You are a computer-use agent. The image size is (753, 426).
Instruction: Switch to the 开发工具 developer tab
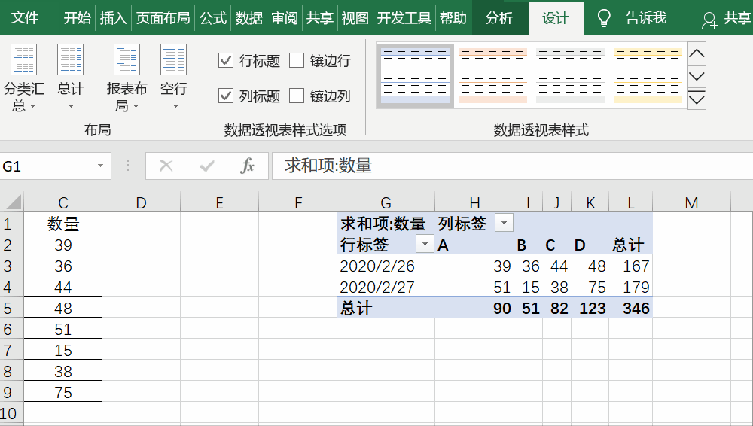pyautogui.click(x=404, y=18)
